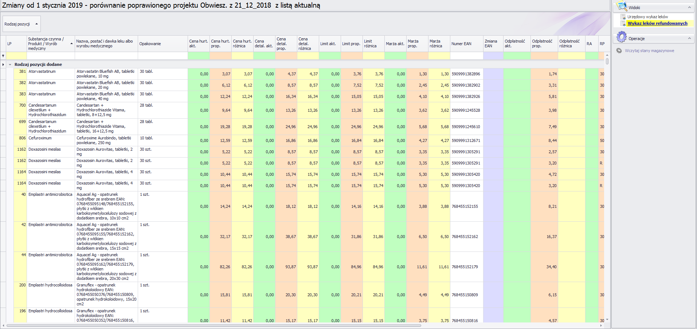Image resolution: width=697 pixels, height=329 pixels.
Task: Click the row indicator arrow beside the dodane group
Action: (x=3, y=64)
